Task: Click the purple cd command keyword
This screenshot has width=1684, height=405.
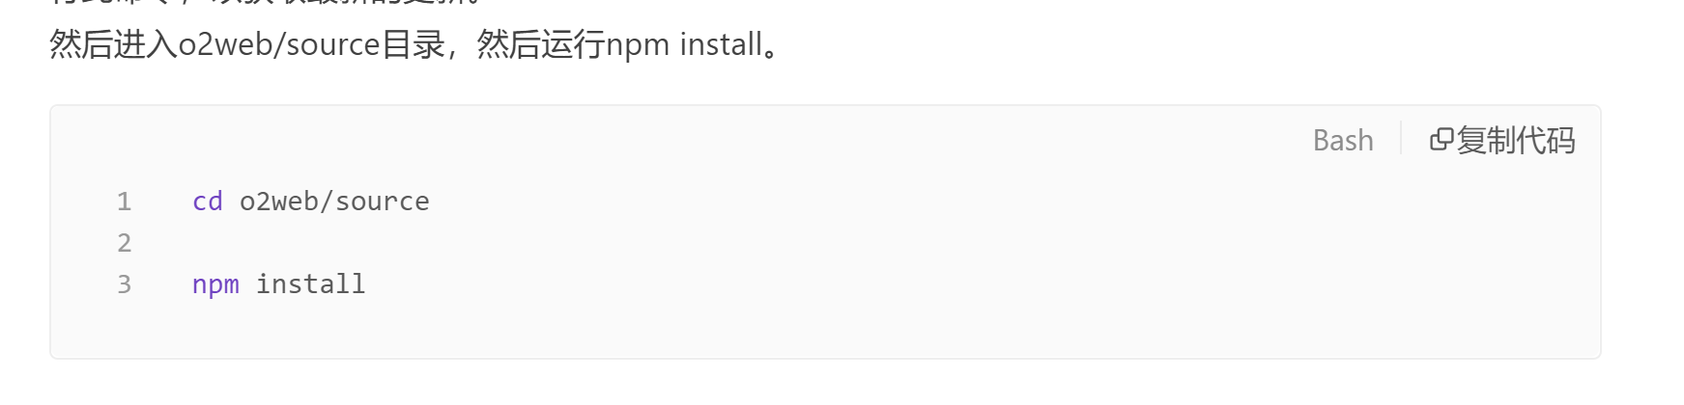Action: [x=208, y=202]
